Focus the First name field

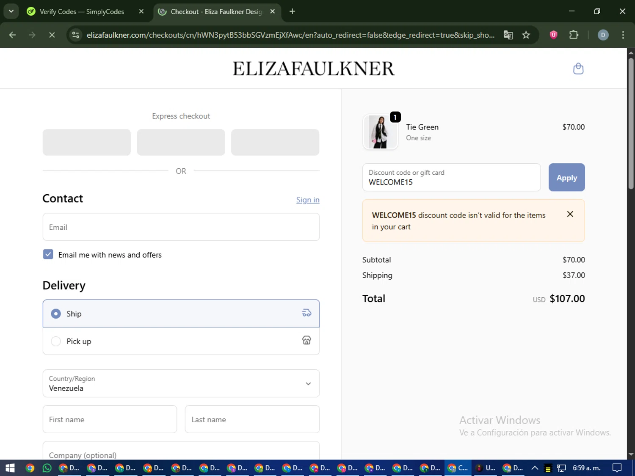coord(110,419)
